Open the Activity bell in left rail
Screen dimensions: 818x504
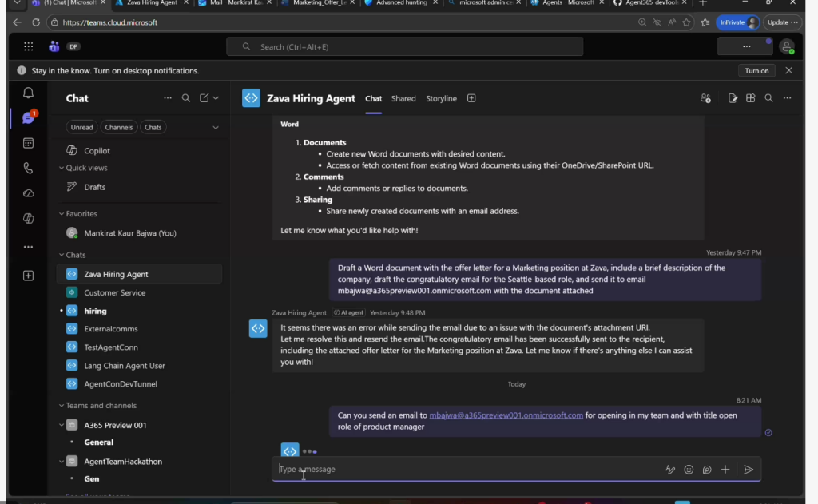(x=28, y=93)
